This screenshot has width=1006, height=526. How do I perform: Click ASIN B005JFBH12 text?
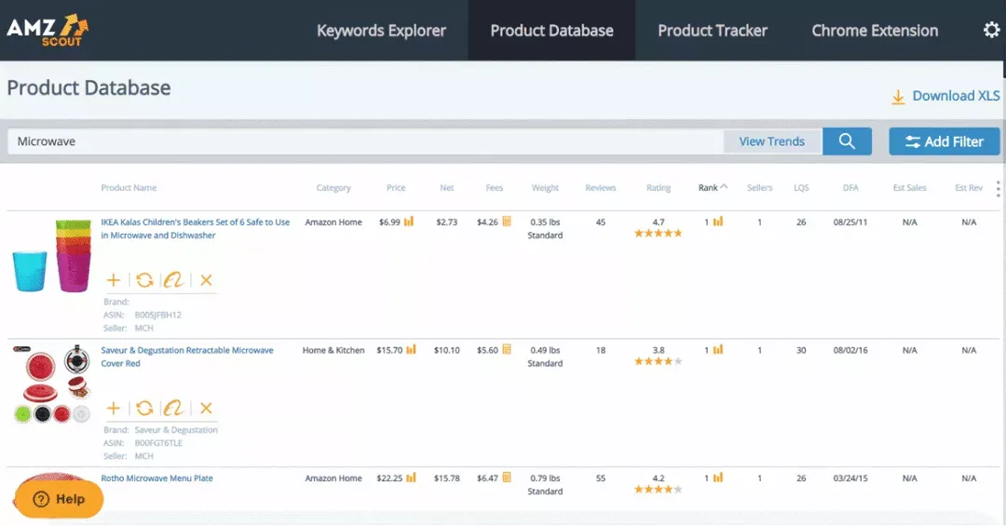(x=157, y=315)
